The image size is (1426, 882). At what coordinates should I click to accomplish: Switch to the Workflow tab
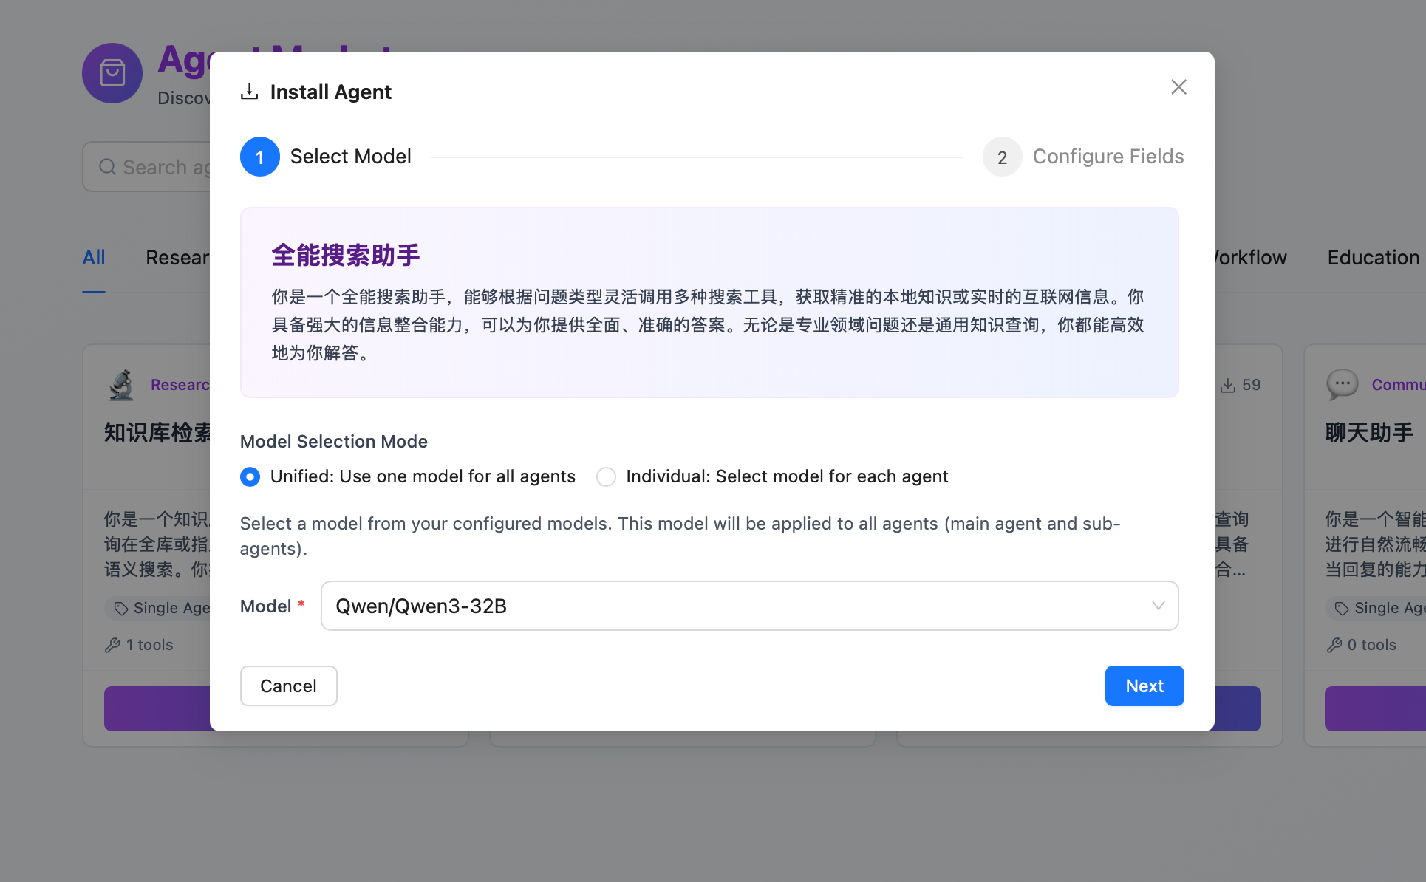(x=1249, y=257)
